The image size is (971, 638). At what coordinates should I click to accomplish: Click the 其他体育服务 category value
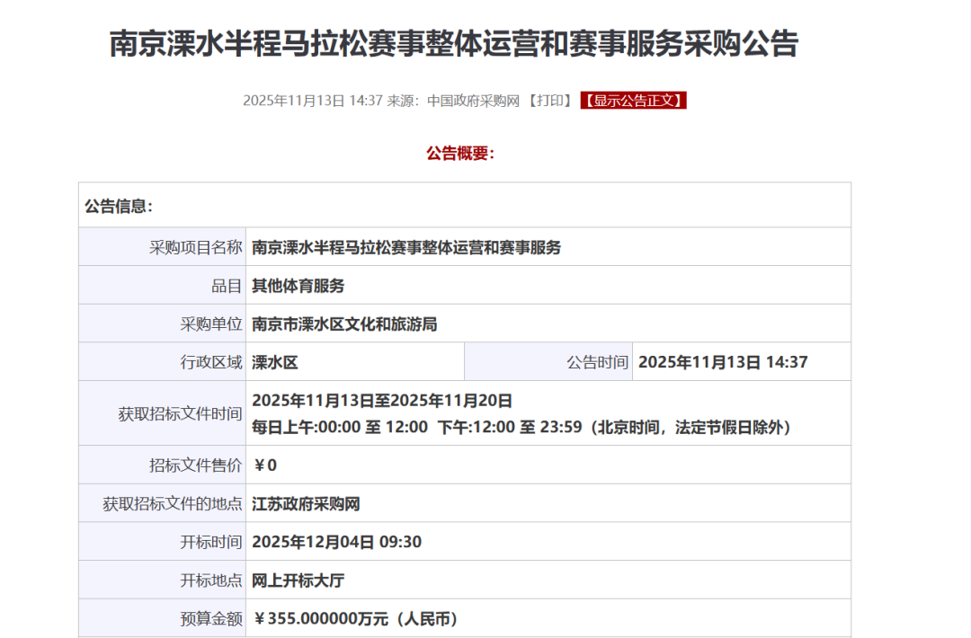pyautogui.click(x=298, y=286)
